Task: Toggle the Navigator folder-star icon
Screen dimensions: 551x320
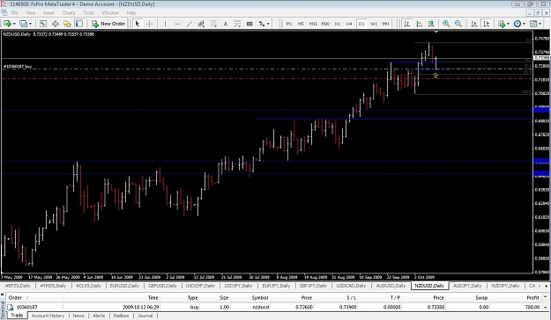Action: [67, 24]
